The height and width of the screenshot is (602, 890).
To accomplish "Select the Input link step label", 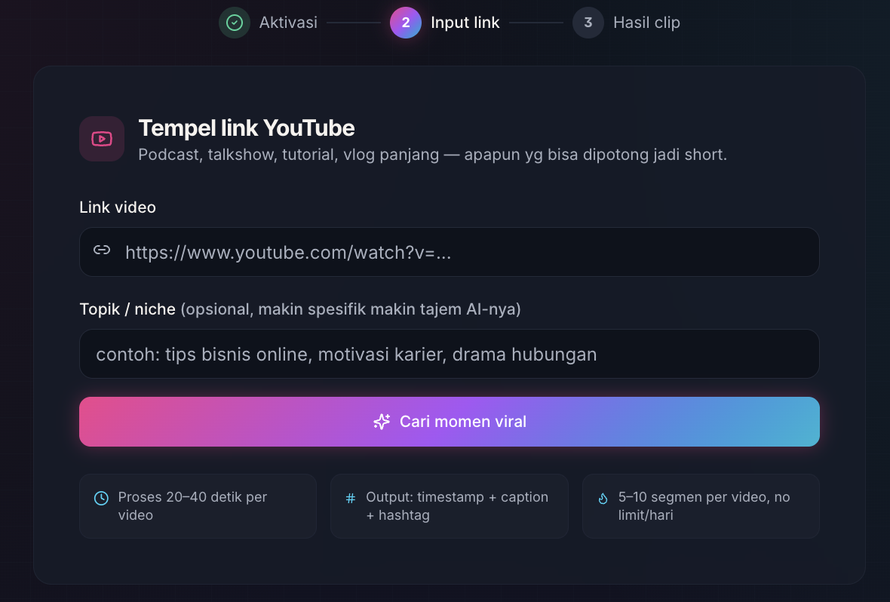I will coord(465,23).
